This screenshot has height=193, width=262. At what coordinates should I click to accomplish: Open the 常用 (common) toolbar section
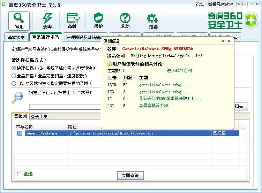coord(19,21)
